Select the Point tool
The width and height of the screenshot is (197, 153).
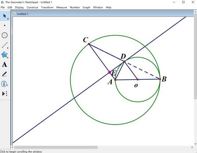tap(5, 26)
